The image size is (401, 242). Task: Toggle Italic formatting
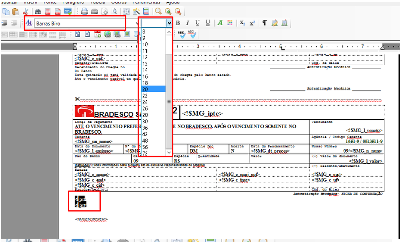187,23
